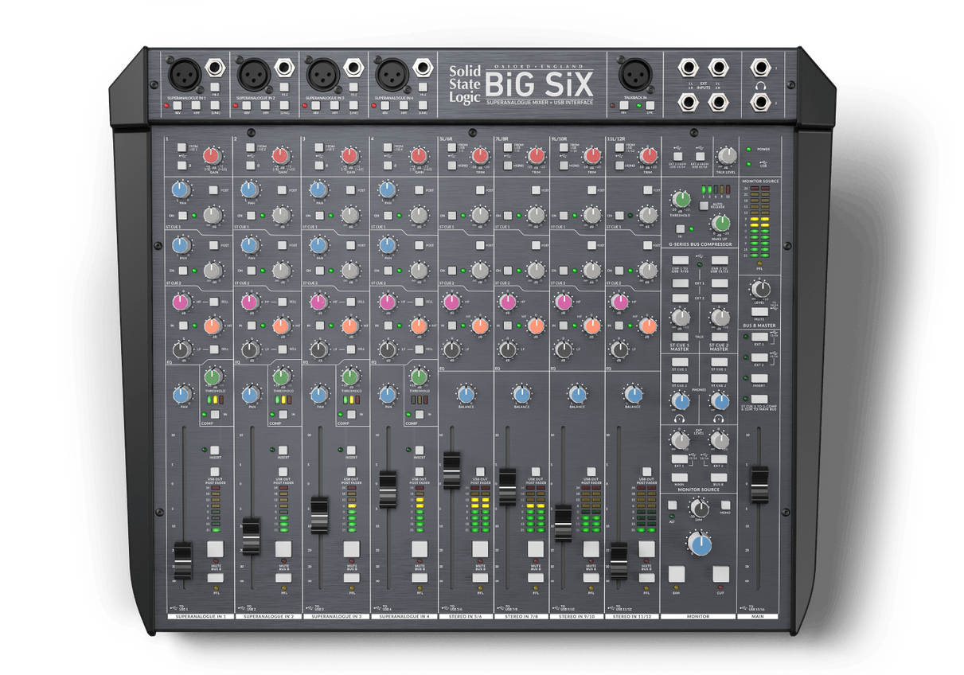The image size is (964, 675).
Task: Adjust the ST CUE 1 MASTER level knob
Action: click(x=680, y=318)
